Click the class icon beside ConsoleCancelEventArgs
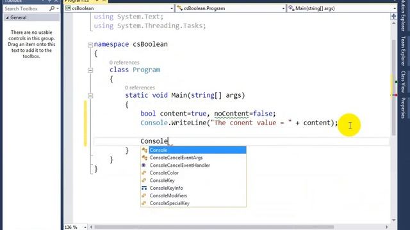410x230 pixels. point(144,158)
